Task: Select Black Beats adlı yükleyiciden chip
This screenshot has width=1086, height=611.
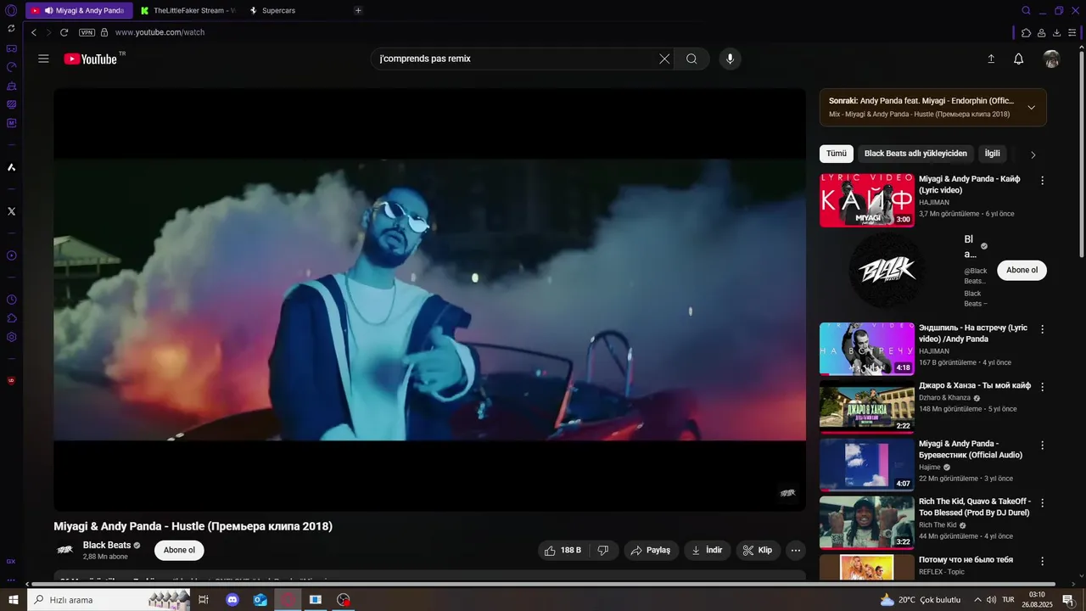Action: (x=915, y=154)
